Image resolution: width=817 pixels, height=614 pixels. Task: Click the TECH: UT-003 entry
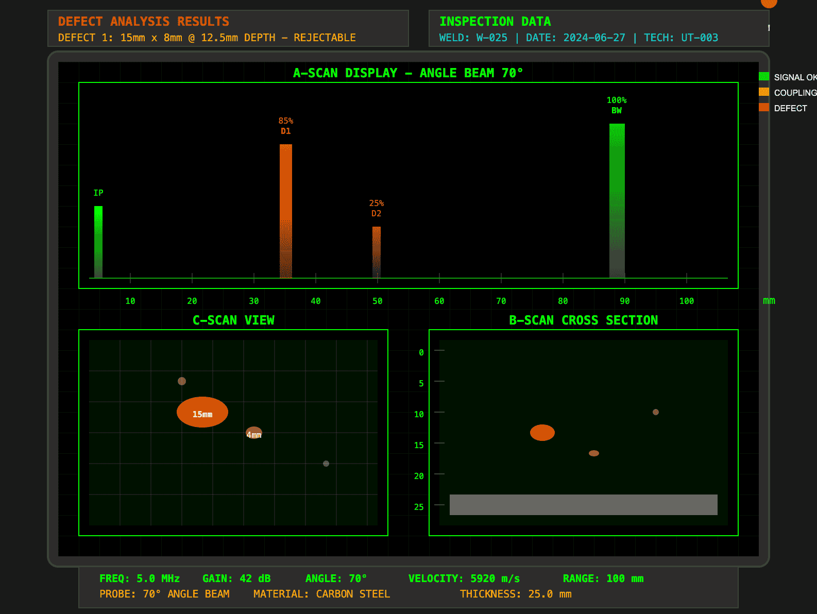click(681, 38)
